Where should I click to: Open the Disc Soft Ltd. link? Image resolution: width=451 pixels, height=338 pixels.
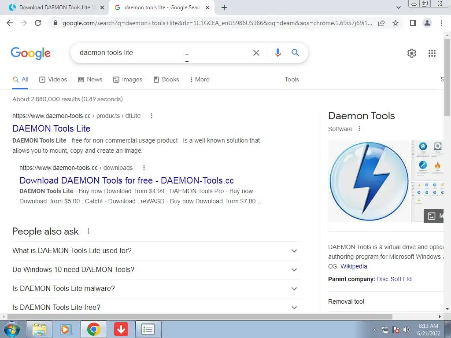click(x=395, y=279)
